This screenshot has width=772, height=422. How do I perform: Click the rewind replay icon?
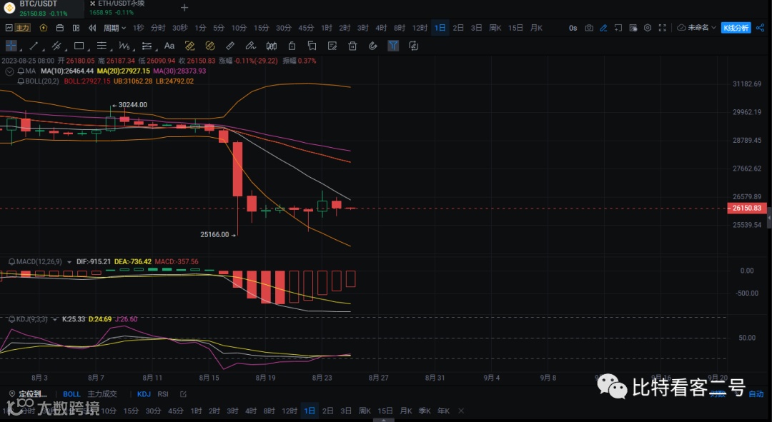pyautogui.click(x=92, y=28)
